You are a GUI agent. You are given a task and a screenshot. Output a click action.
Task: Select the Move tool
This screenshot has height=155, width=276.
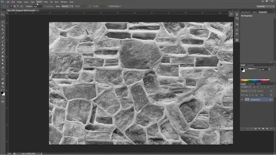(x=3, y=15)
